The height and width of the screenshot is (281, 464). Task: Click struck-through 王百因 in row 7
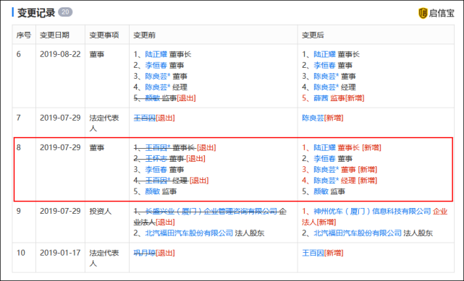tap(145, 118)
